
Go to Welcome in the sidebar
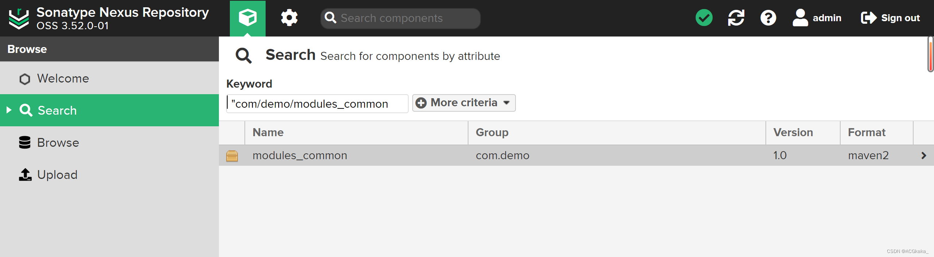click(x=63, y=78)
